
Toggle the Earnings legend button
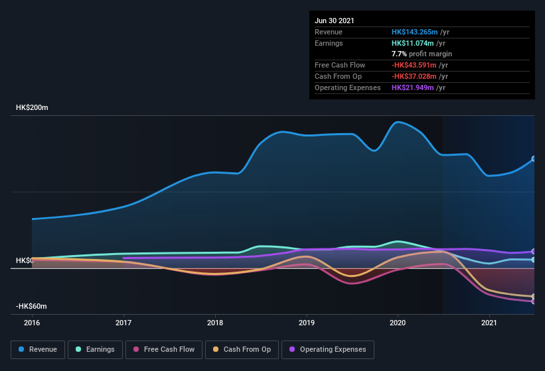point(95,350)
